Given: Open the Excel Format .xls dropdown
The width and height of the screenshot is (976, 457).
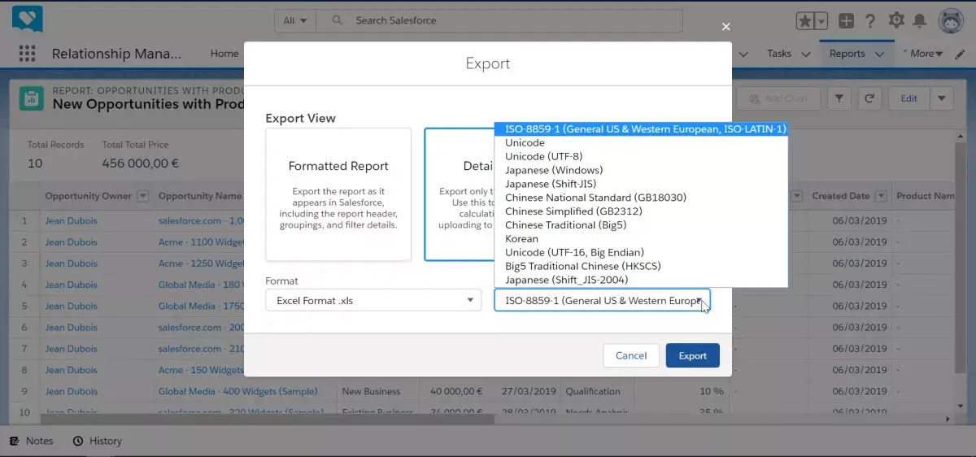Looking at the screenshot, I should (x=373, y=300).
